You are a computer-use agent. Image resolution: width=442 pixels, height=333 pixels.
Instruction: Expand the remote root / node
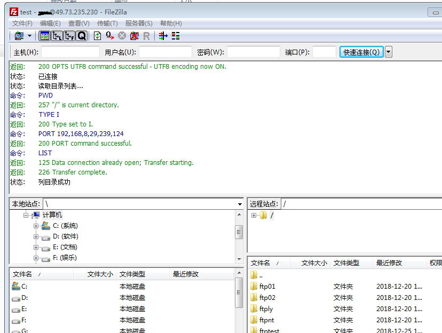254,215
